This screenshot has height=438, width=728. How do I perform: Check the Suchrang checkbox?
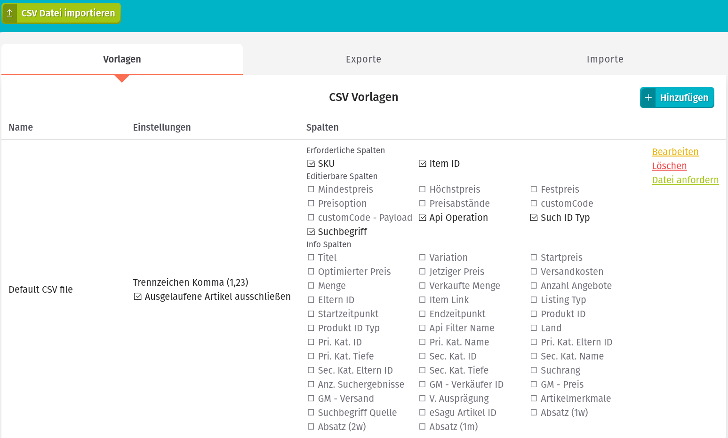click(x=534, y=370)
